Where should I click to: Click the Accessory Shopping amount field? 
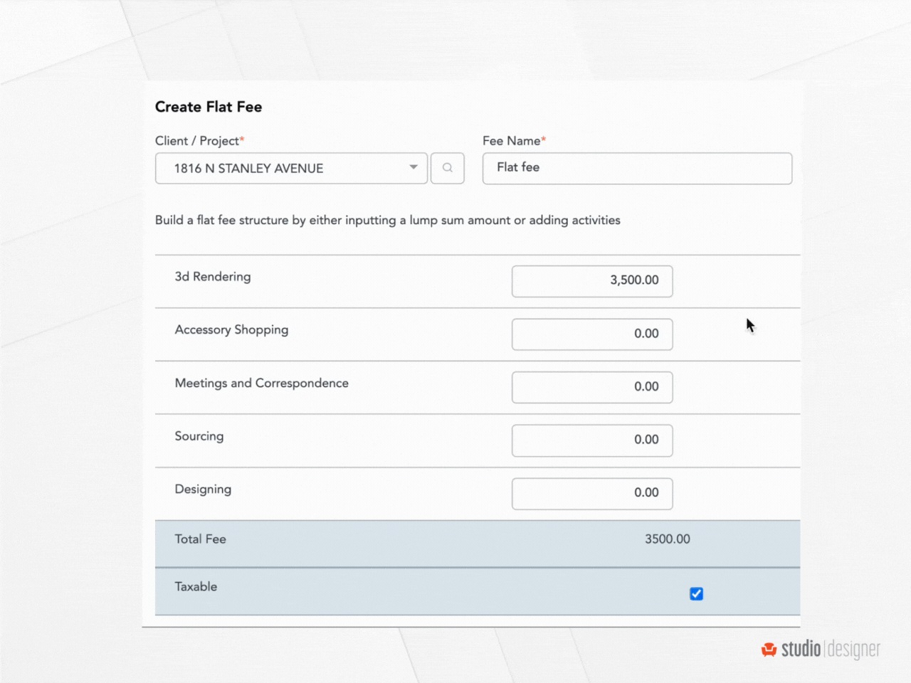click(591, 334)
